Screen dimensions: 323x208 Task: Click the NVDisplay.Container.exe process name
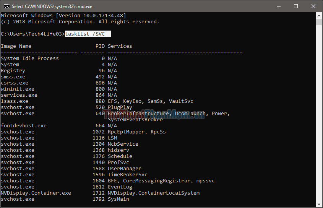[x=36, y=193]
